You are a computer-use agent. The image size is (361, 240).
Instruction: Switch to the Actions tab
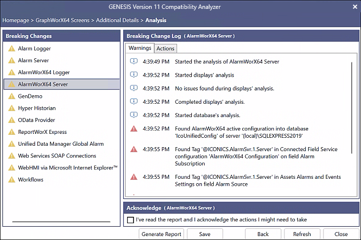[166, 48]
